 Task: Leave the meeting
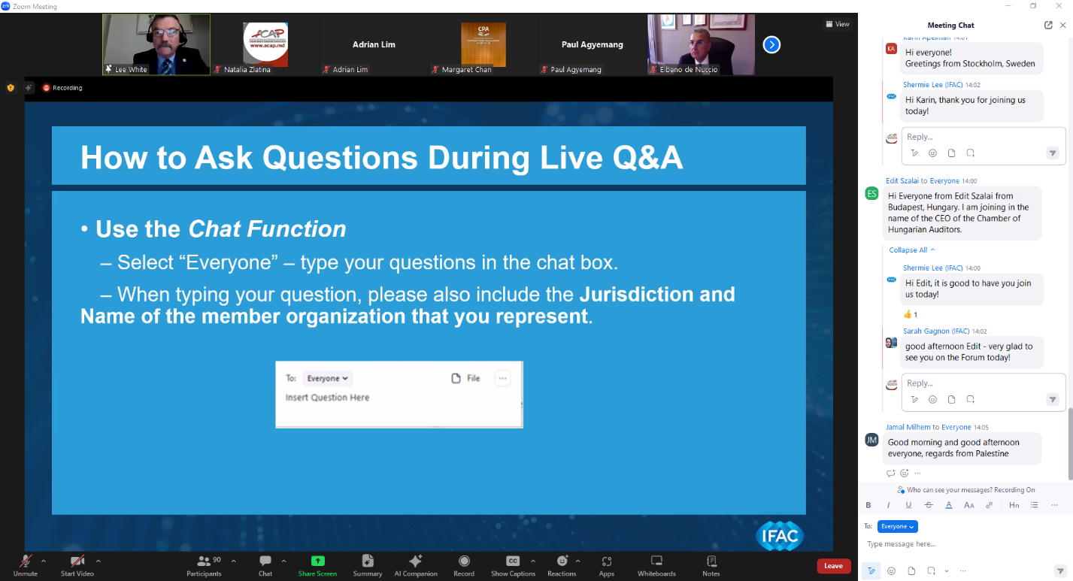point(833,566)
